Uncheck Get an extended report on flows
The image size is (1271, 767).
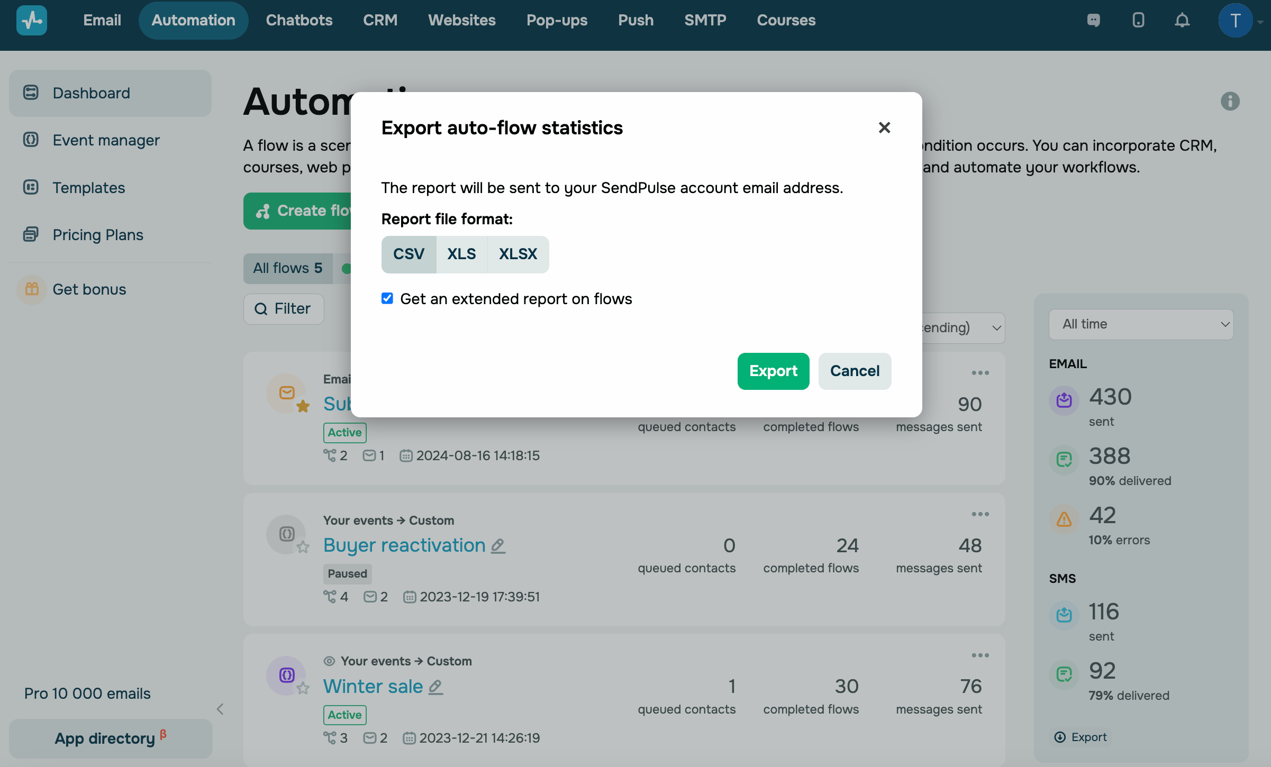pyautogui.click(x=387, y=299)
